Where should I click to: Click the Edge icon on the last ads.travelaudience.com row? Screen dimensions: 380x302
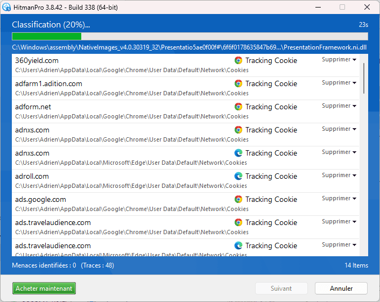(238, 245)
